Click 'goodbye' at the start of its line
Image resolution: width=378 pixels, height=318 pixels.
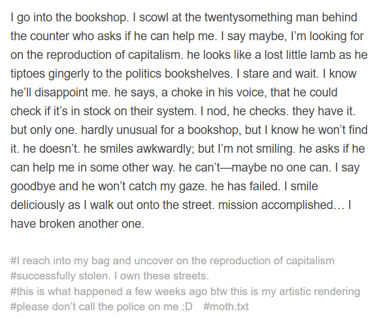(x=33, y=186)
